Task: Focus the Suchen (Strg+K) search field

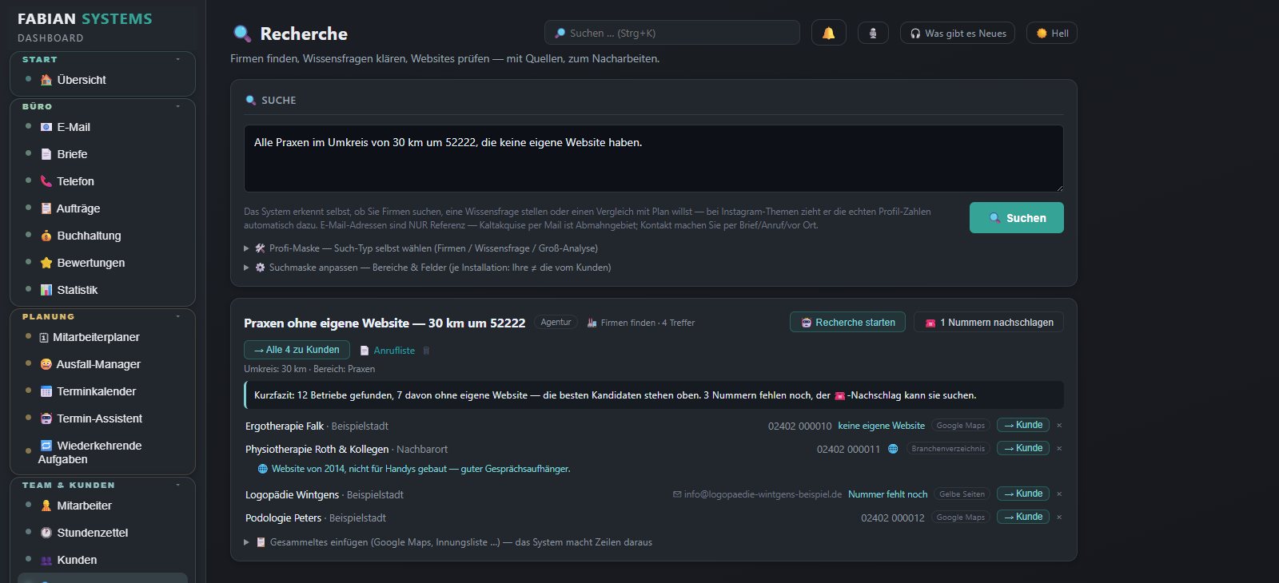Action: pos(672,33)
